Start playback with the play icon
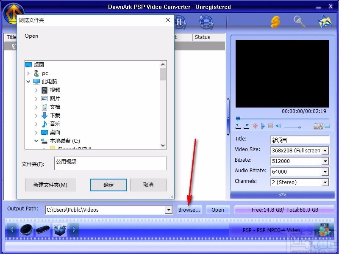This screenshot has height=254, width=339. 263,126
